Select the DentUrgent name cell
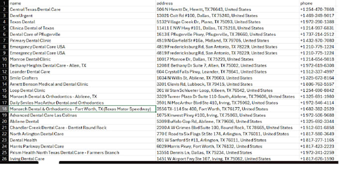 [82, 15]
